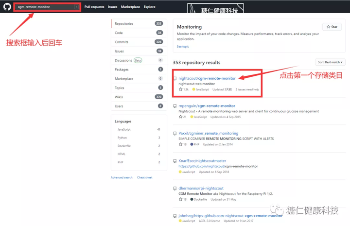Open See topic link
The width and height of the screenshot is (350, 226).
183,47
